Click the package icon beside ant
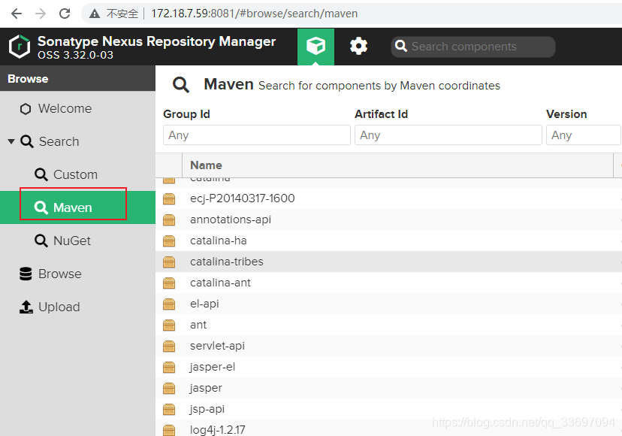 (x=169, y=325)
